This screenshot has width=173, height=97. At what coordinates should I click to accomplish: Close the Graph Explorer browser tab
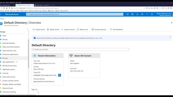[51, 5]
